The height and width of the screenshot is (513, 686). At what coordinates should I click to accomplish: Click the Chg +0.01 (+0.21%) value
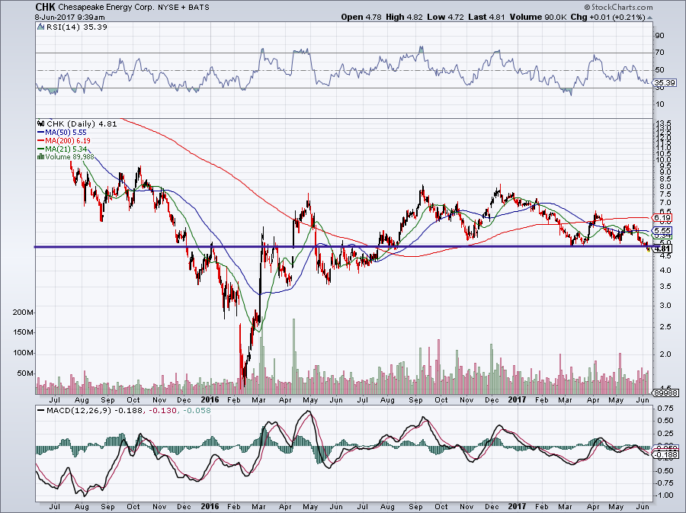point(608,18)
